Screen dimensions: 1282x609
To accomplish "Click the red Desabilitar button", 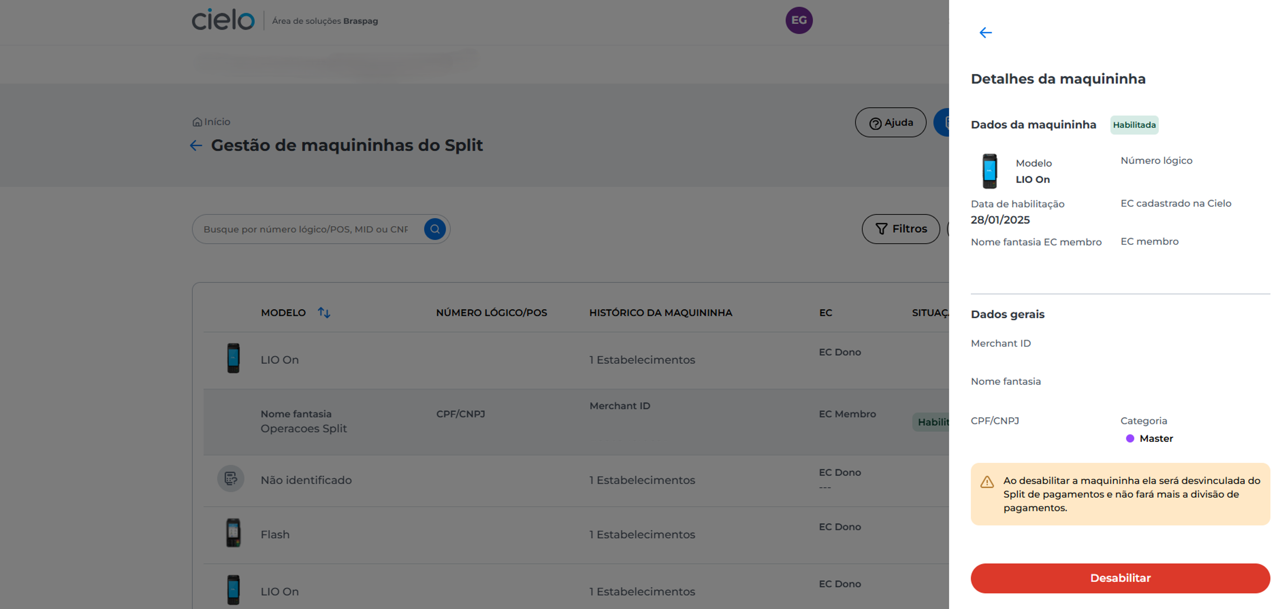I will (x=1120, y=578).
